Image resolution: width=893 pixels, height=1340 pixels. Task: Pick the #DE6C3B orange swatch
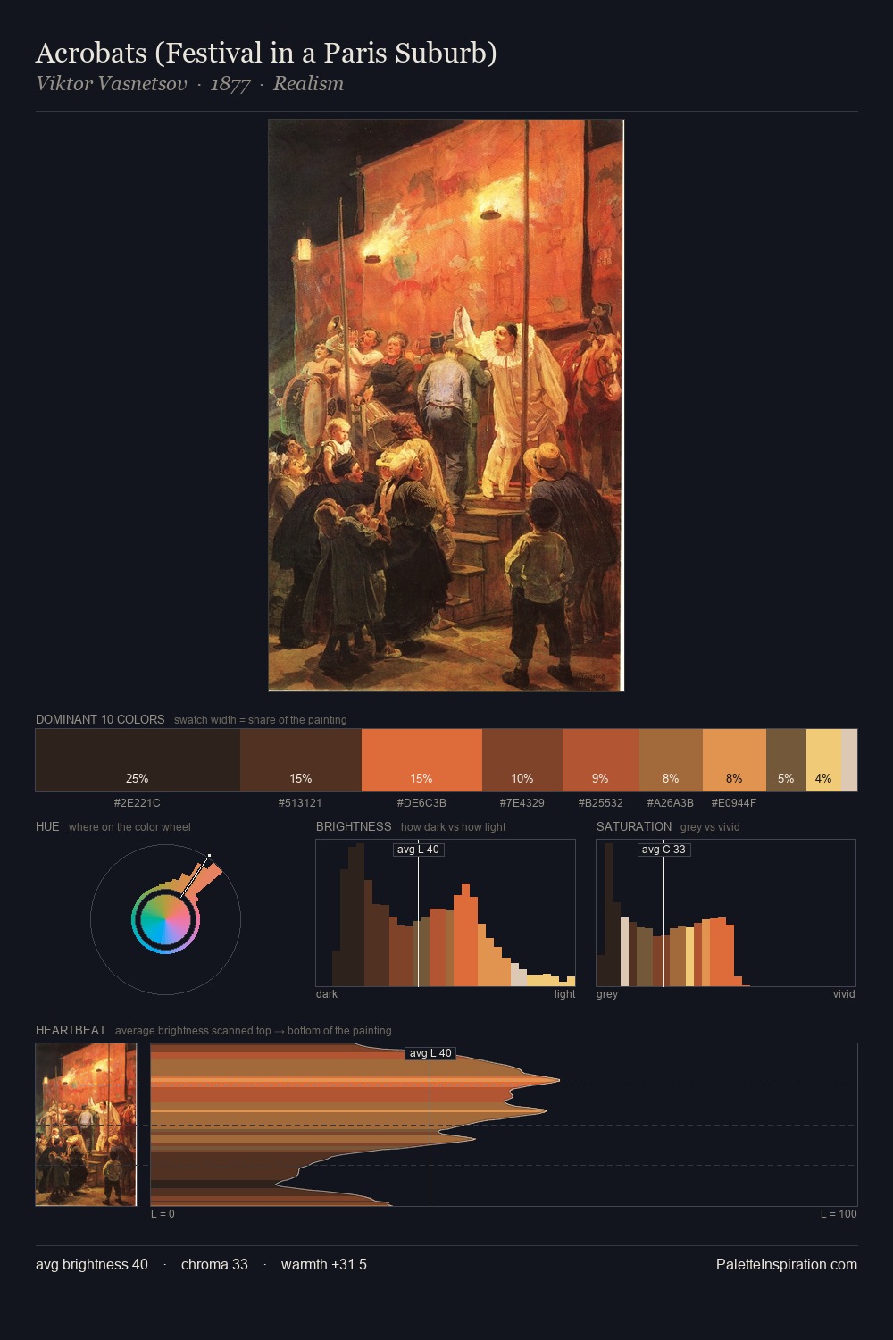click(421, 760)
